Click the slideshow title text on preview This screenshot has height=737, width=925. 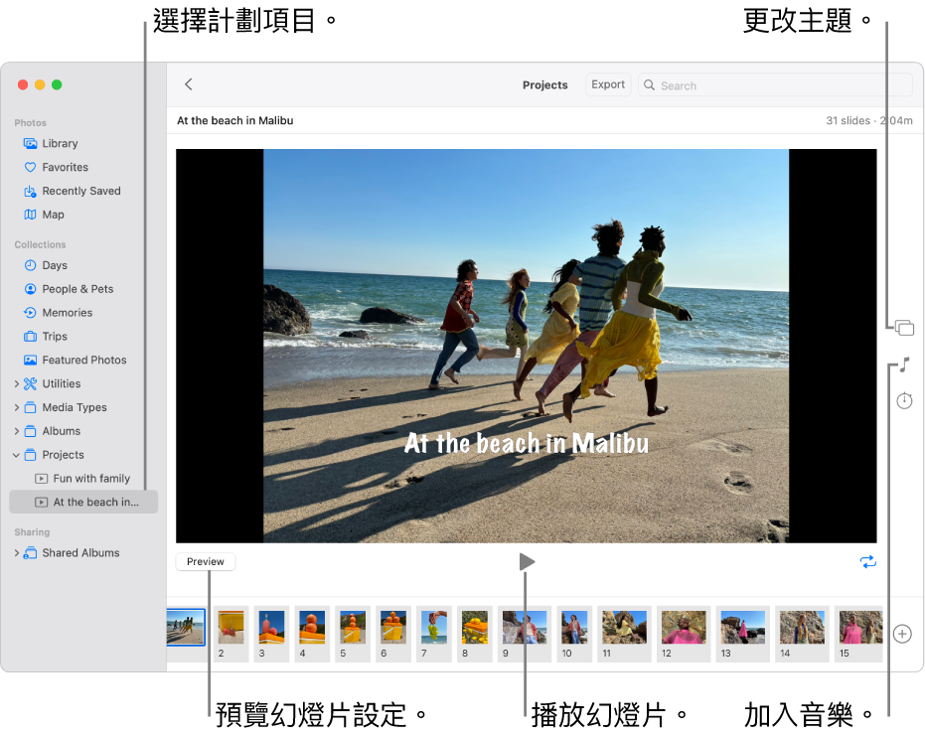click(x=527, y=443)
